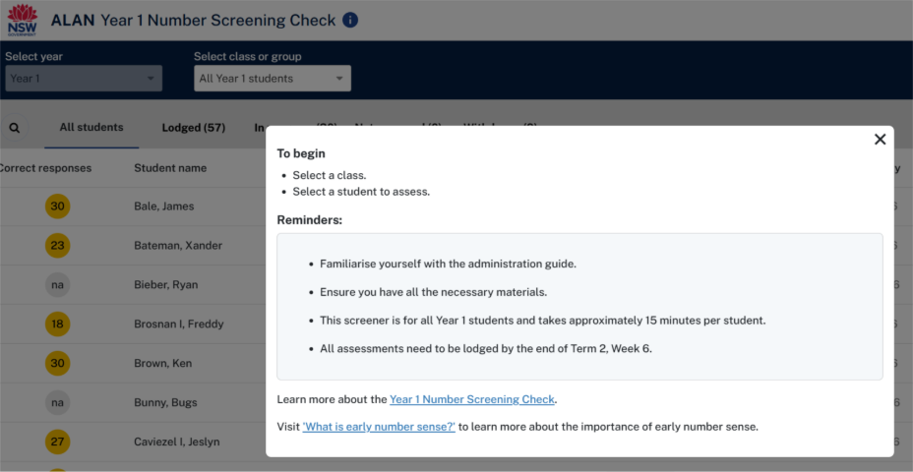Select student Bateman, Xander
This screenshot has width=913, height=472.
coord(178,246)
